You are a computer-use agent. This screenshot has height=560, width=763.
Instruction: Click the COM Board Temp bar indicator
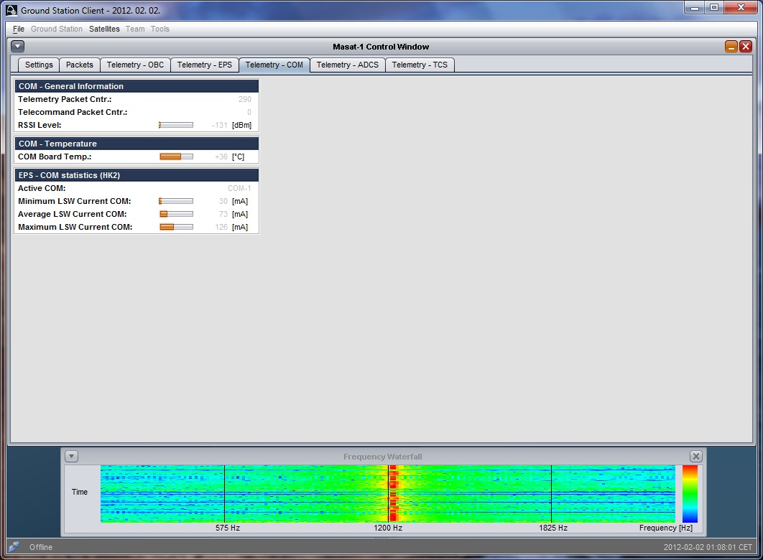[176, 157]
